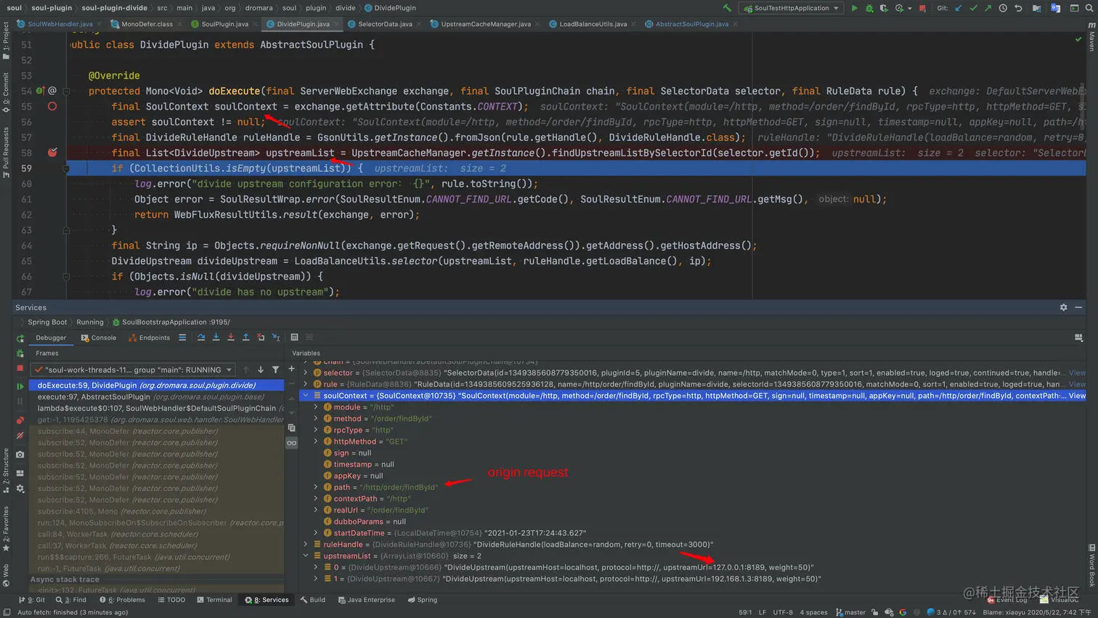Rerun the service in the Services sidebar

(20, 338)
